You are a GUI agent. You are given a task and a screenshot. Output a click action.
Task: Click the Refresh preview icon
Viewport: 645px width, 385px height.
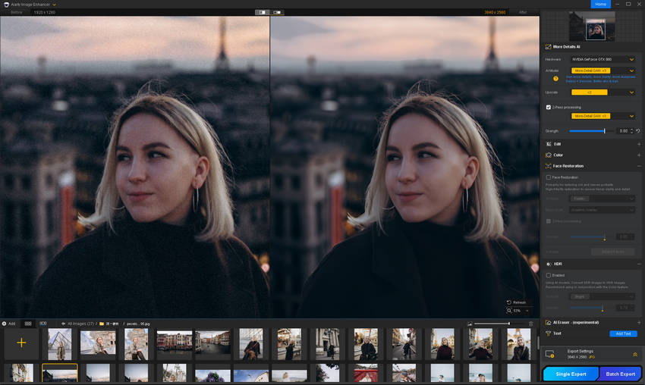[x=509, y=302]
